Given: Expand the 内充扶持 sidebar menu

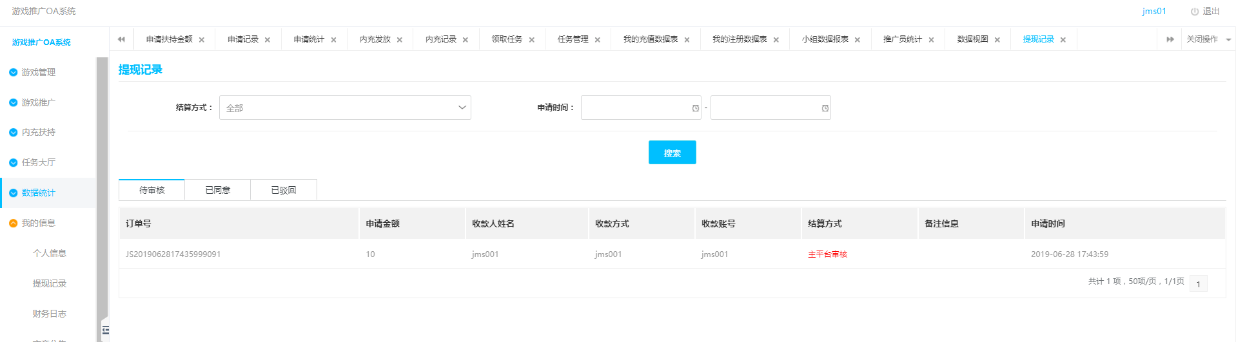Looking at the screenshot, I should [39, 132].
